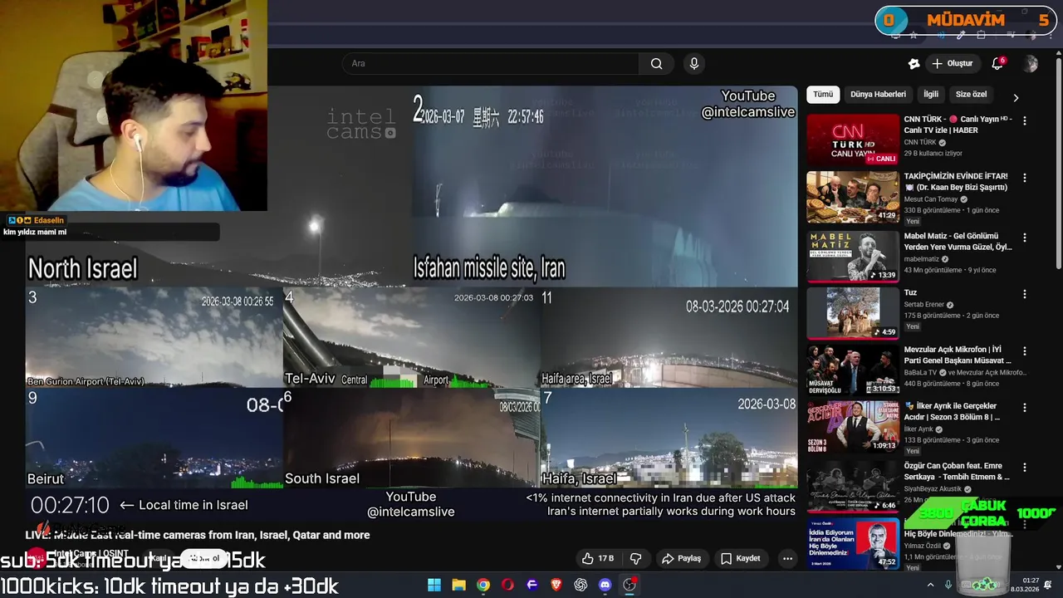Open the account avatar menu

(1031, 64)
